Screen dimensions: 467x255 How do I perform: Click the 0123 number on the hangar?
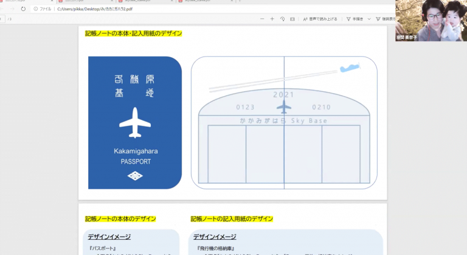pyautogui.click(x=246, y=107)
